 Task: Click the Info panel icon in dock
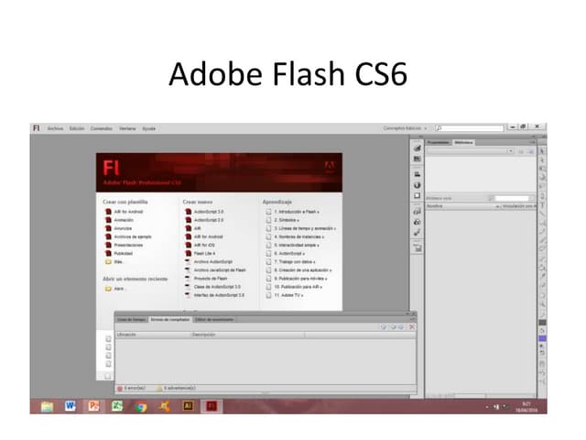pos(417,184)
